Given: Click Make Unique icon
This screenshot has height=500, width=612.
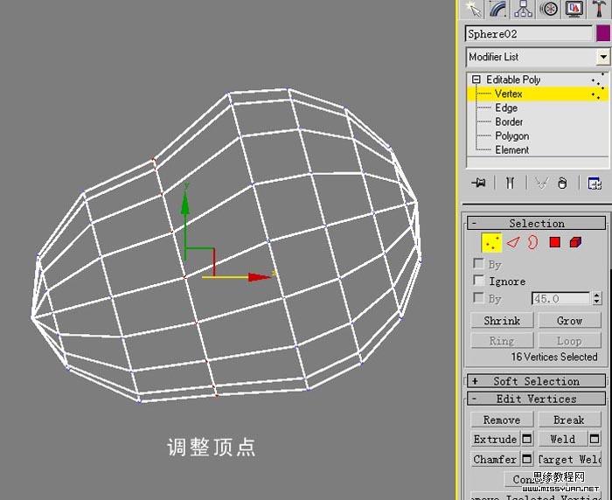Looking at the screenshot, I should pyautogui.click(x=542, y=183).
